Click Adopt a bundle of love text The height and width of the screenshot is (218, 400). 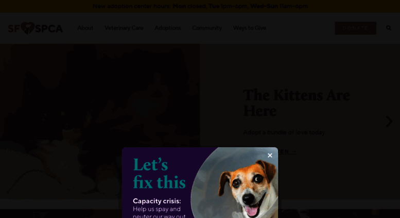(285, 132)
